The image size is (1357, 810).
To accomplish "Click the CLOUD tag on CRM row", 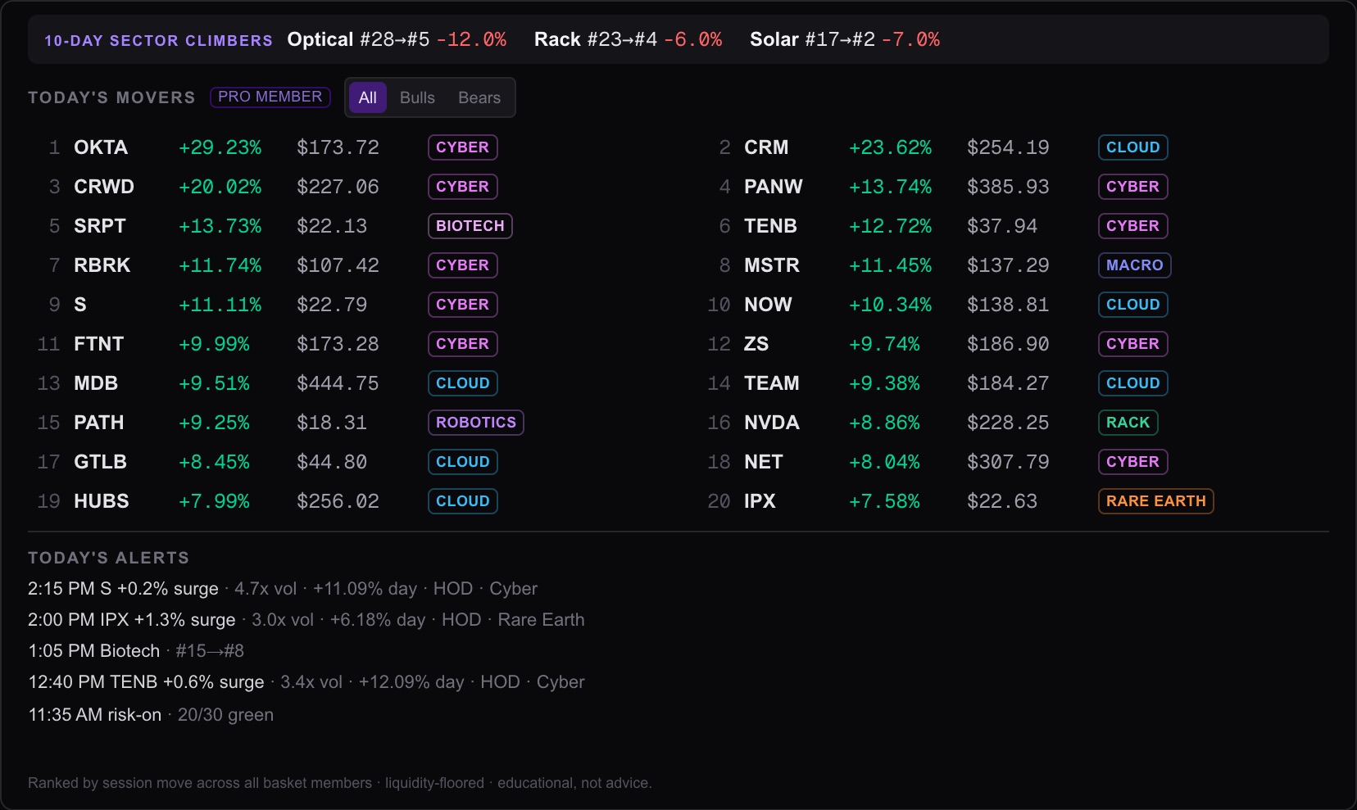I will 1133,147.
